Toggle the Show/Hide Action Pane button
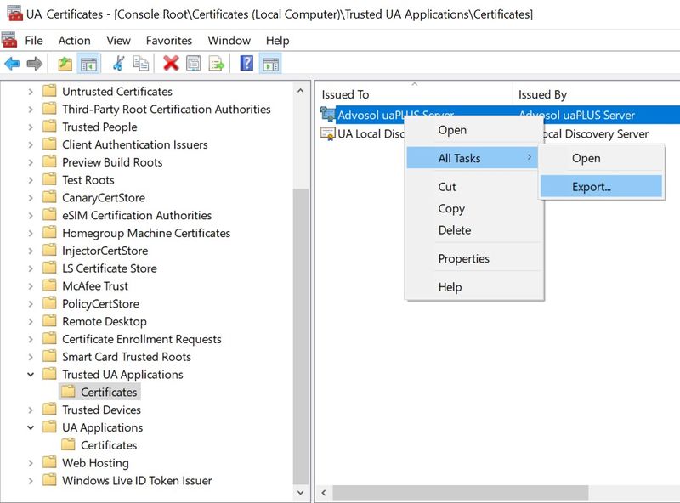680x503 pixels. [270, 64]
